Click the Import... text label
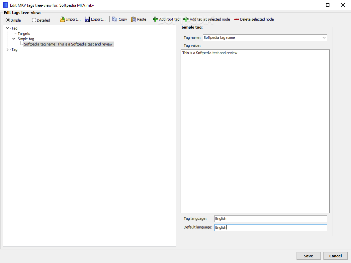Viewport: 351px width, 263px height. coord(73,19)
